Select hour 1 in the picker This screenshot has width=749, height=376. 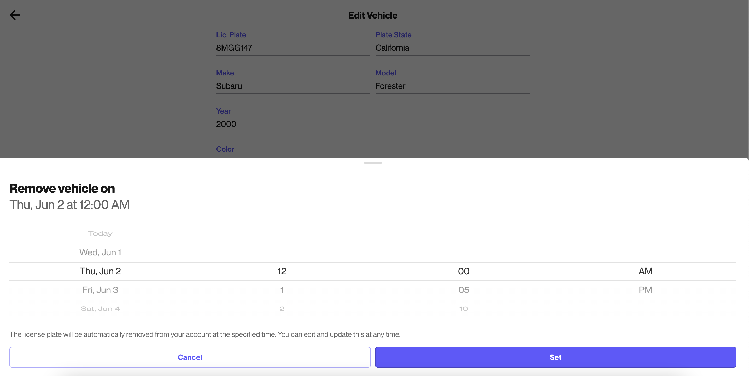coord(282,290)
